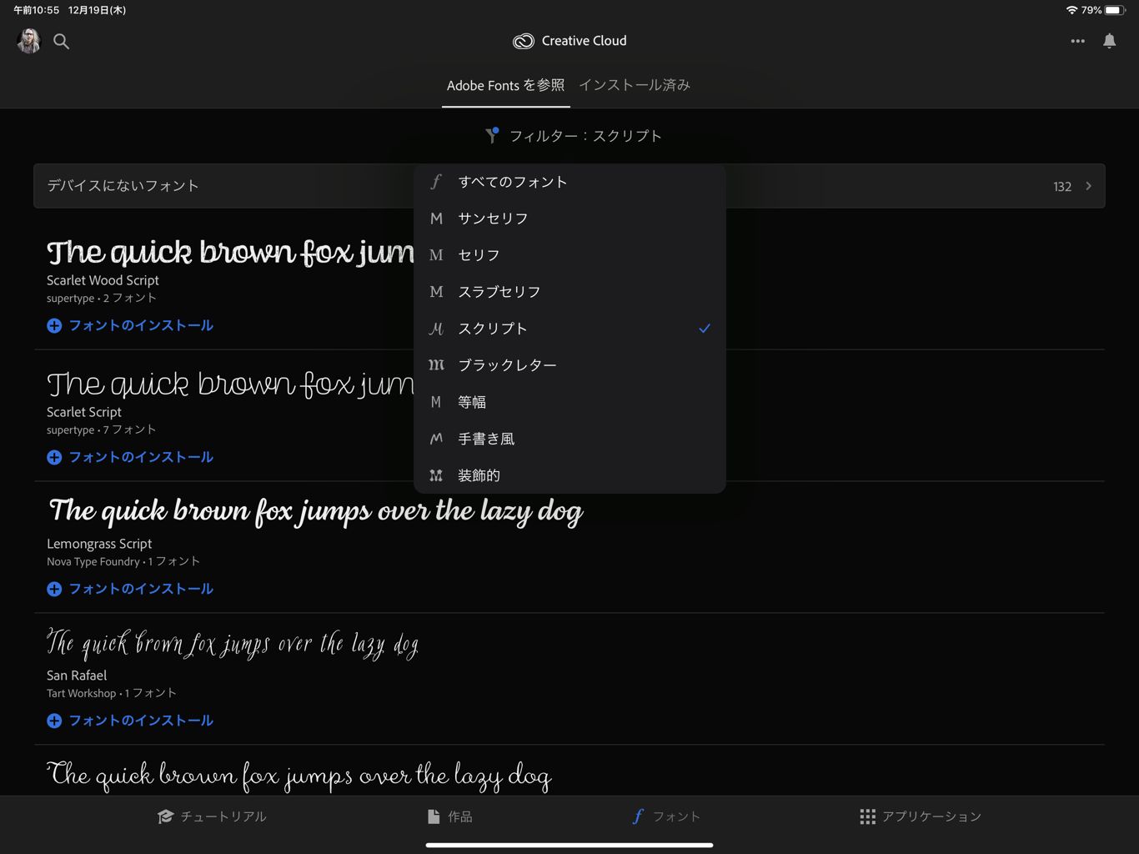Click the tutorial graduation cap icon
This screenshot has height=854, width=1139.
pyautogui.click(x=165, y=816)
